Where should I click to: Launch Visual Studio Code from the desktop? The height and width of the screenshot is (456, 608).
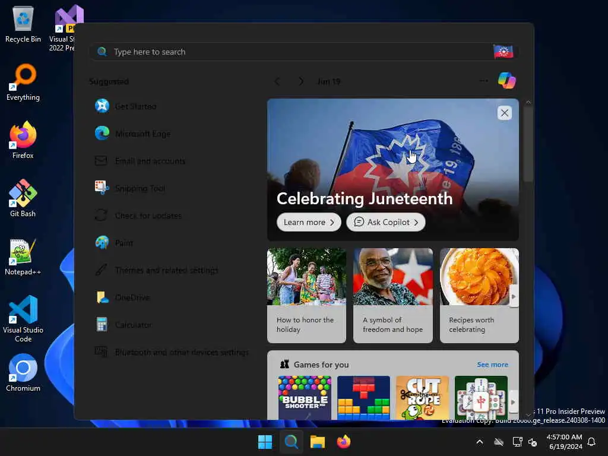[23, 319]
